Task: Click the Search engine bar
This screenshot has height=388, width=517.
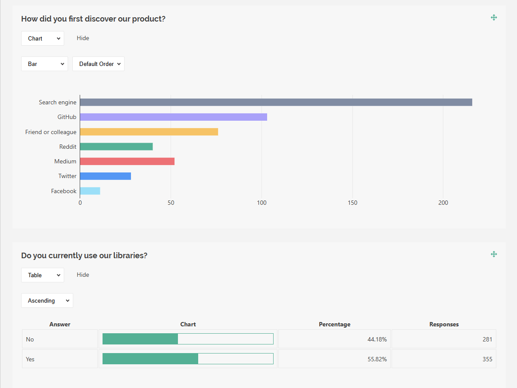Action: coord(276,102)
